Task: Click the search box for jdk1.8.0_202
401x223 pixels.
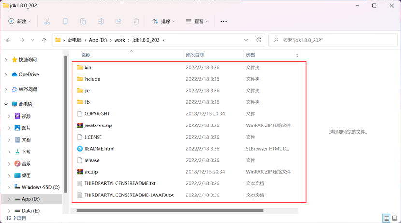Action: pyautogui.click(x=333, y=40)
